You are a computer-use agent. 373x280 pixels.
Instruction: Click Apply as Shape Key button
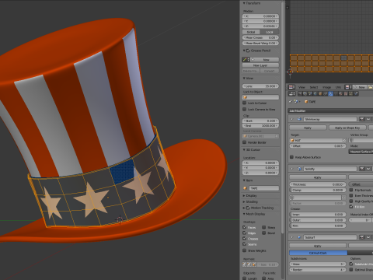(347, 128)
